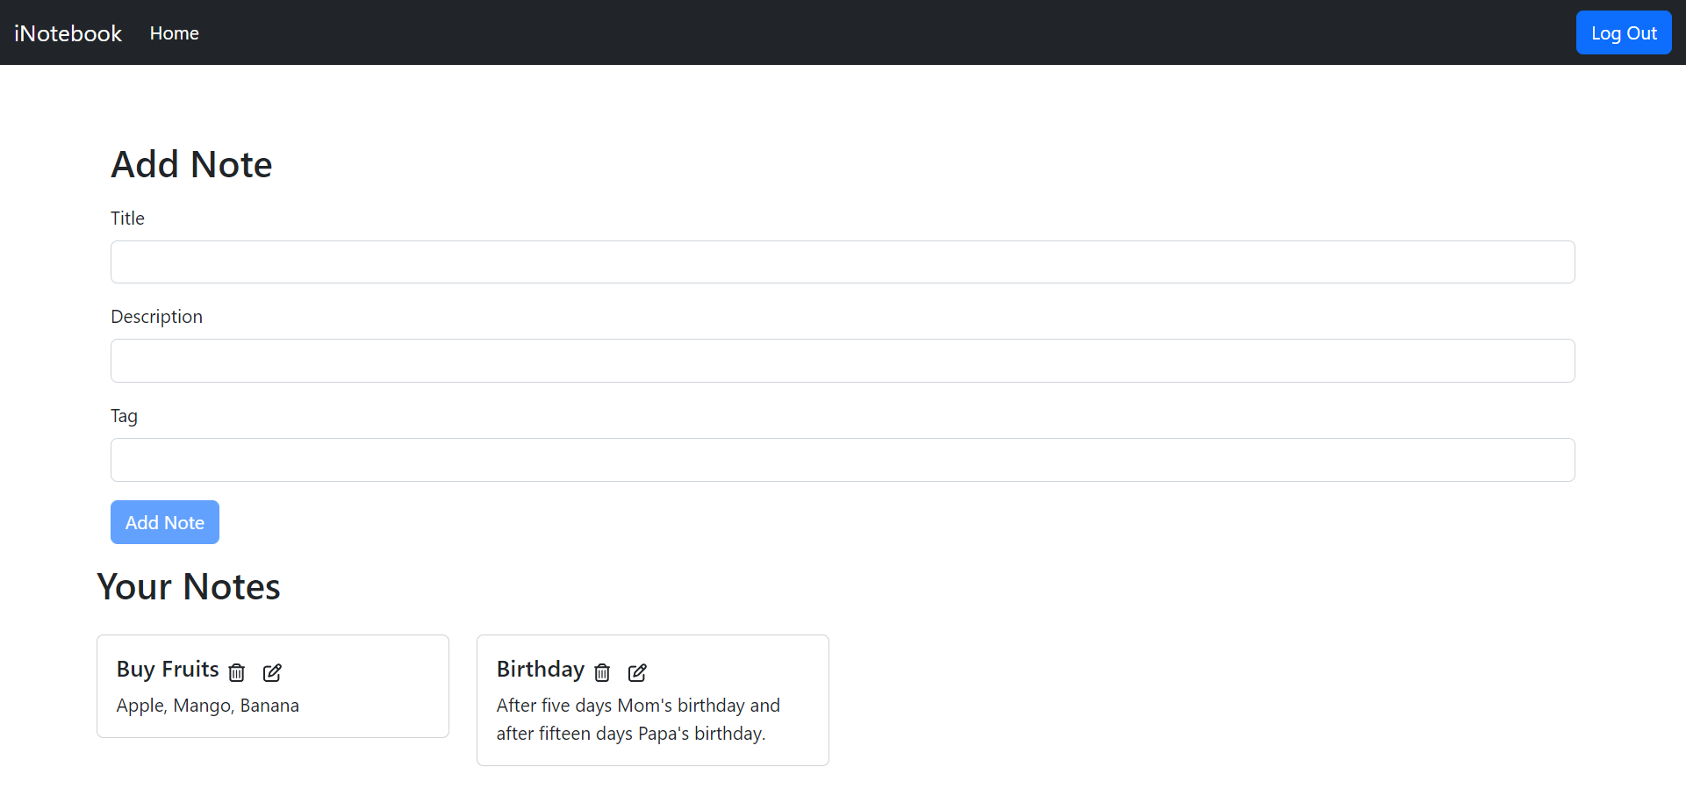Click the 'Apple, Mango, Banana' description text
The height and width of the screenshot is (803, 1686).
click(x=207, y=705)
